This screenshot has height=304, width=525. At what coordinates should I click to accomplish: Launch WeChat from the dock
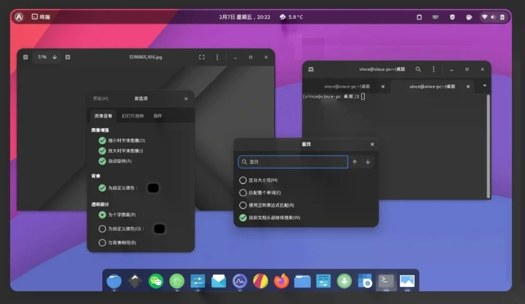(x=156, y=281)
